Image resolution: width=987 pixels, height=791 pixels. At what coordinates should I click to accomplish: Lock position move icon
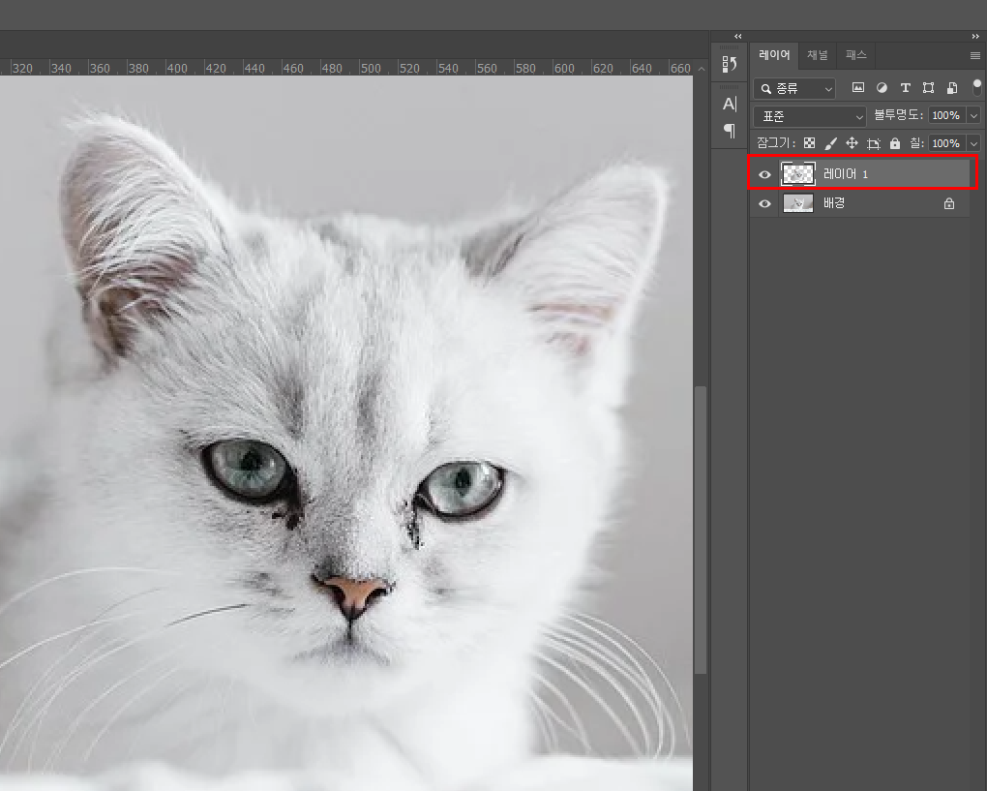click(852, 143)
